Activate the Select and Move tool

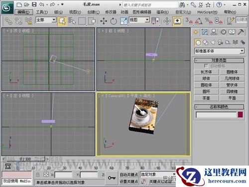click(x=104, y=21)
